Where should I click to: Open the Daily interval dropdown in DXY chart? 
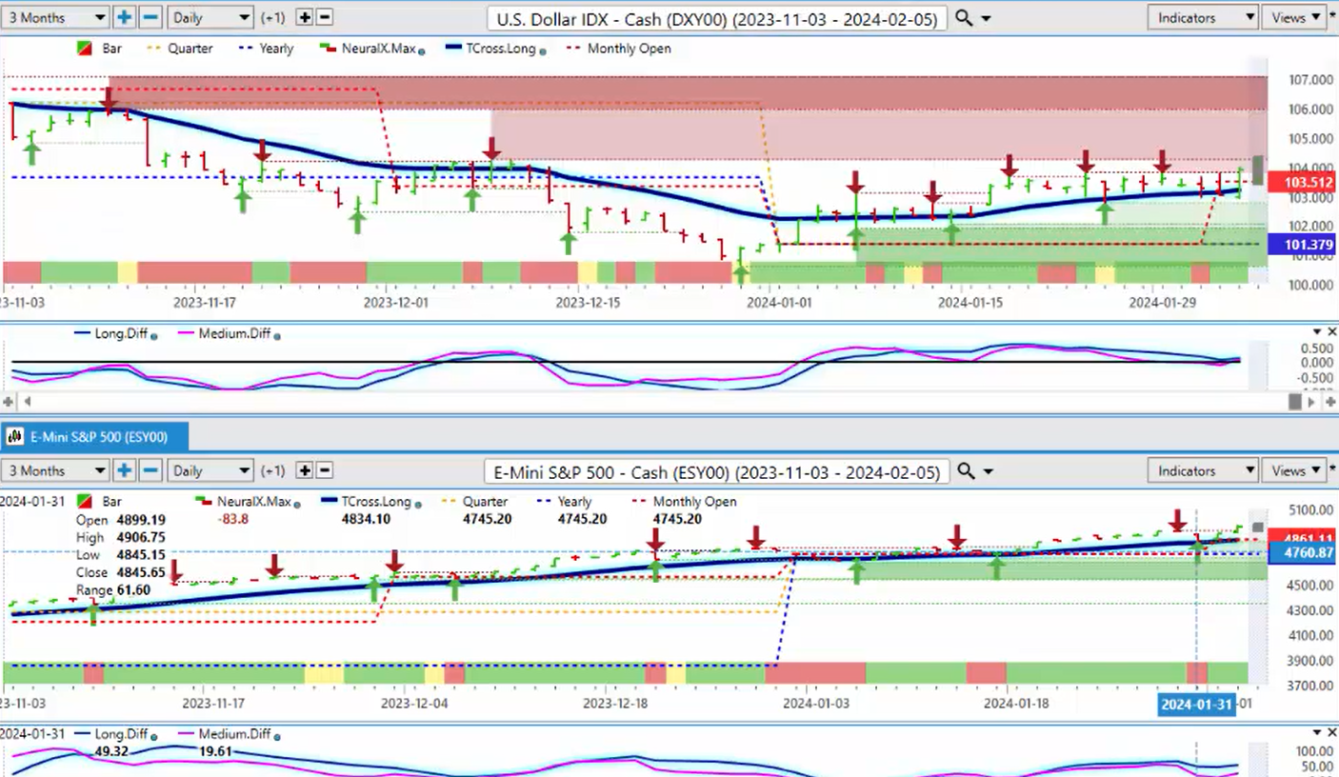(x=210, y=17)
